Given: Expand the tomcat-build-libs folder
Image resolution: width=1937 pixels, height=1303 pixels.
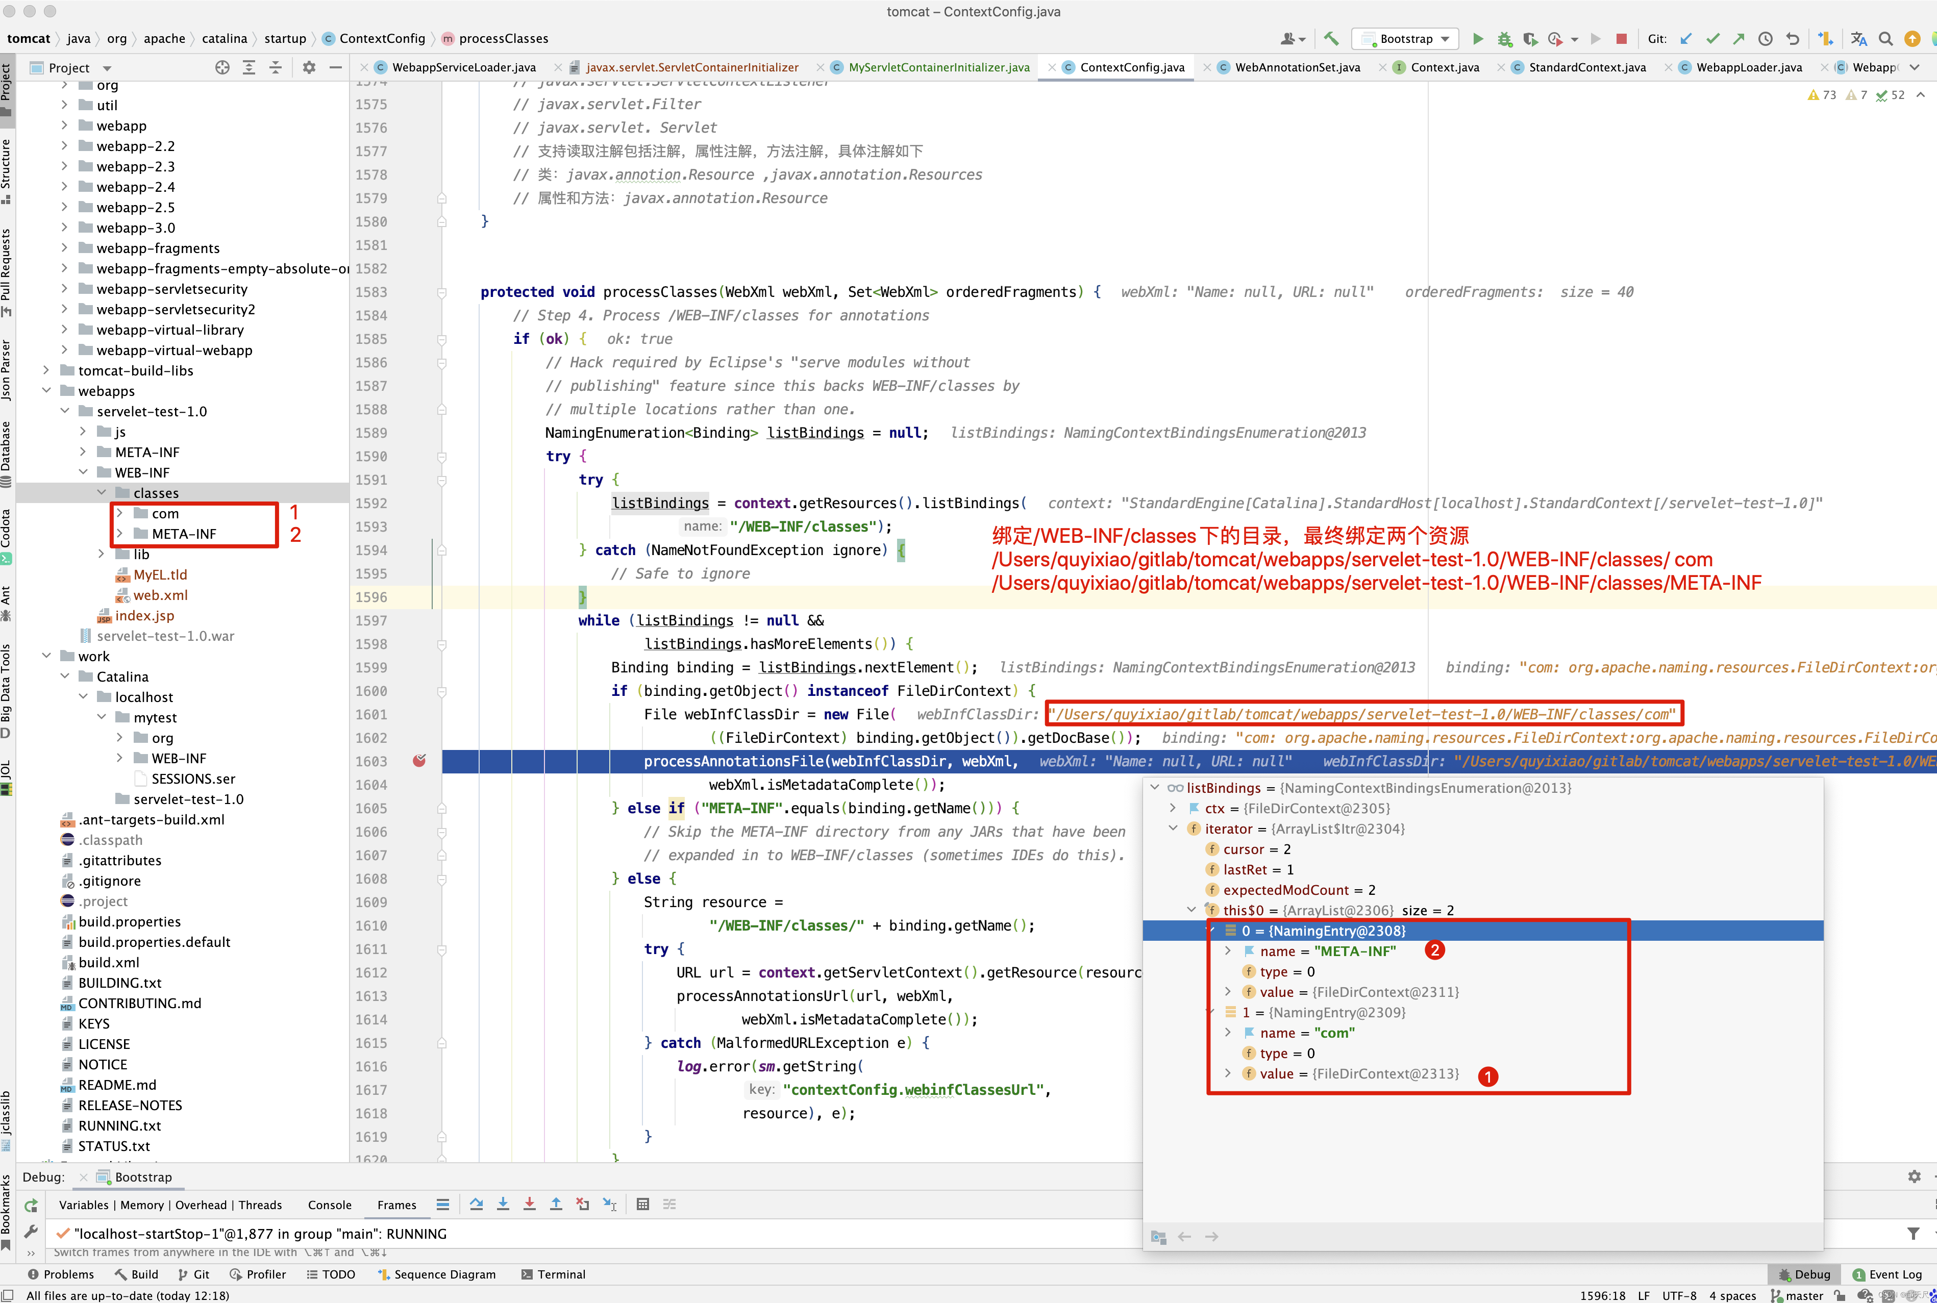Looking at the screenshot, I should click(46, 370).
